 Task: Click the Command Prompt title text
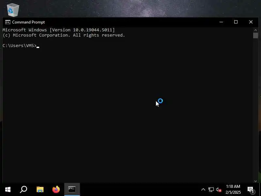point(28,22)
